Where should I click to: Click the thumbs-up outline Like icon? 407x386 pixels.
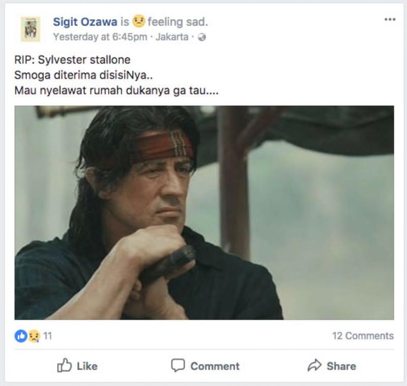(x=64, y=365)
